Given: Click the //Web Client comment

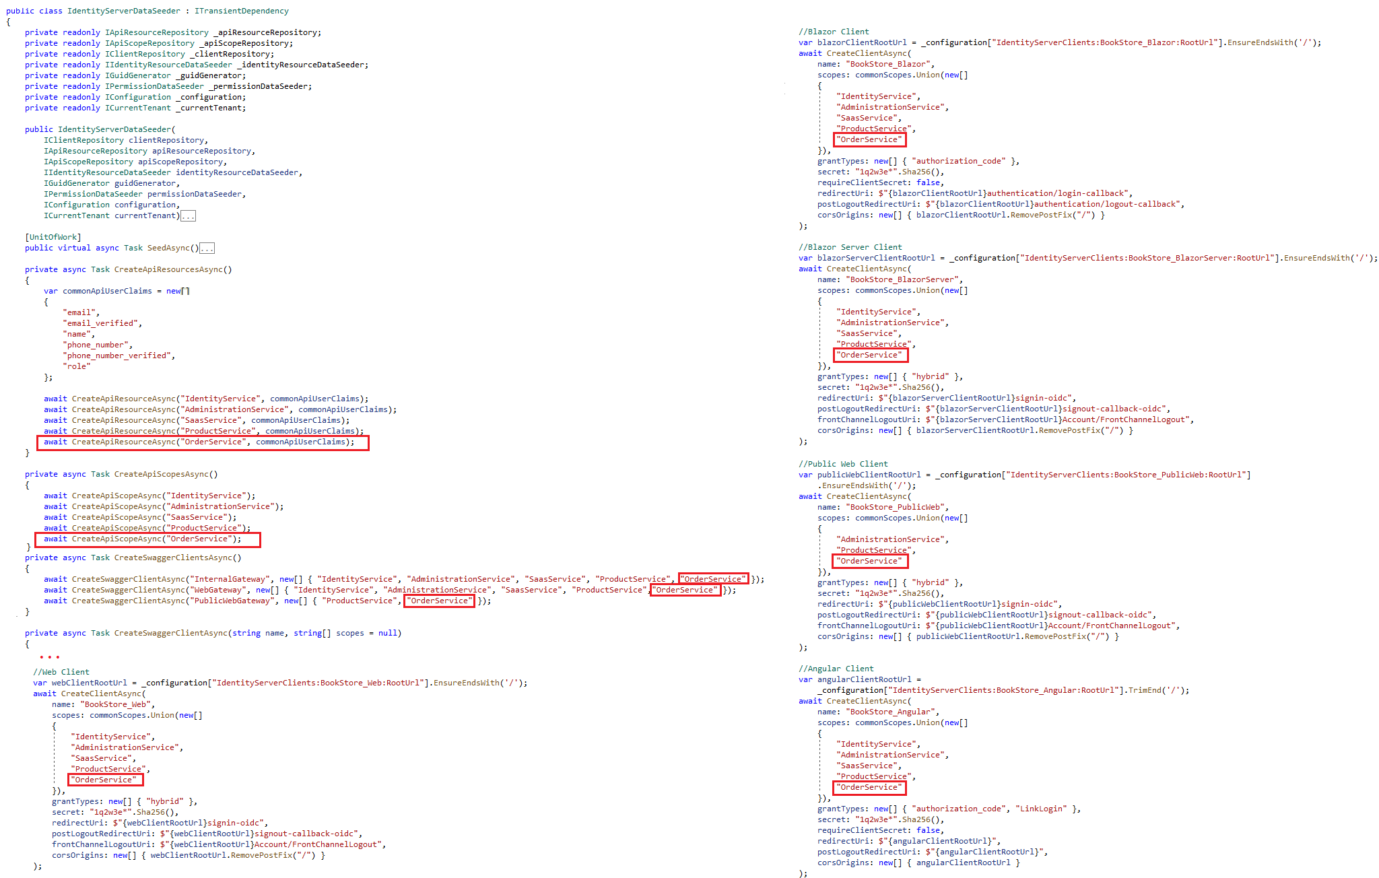Looking at the screenshot, I should 61,671.
